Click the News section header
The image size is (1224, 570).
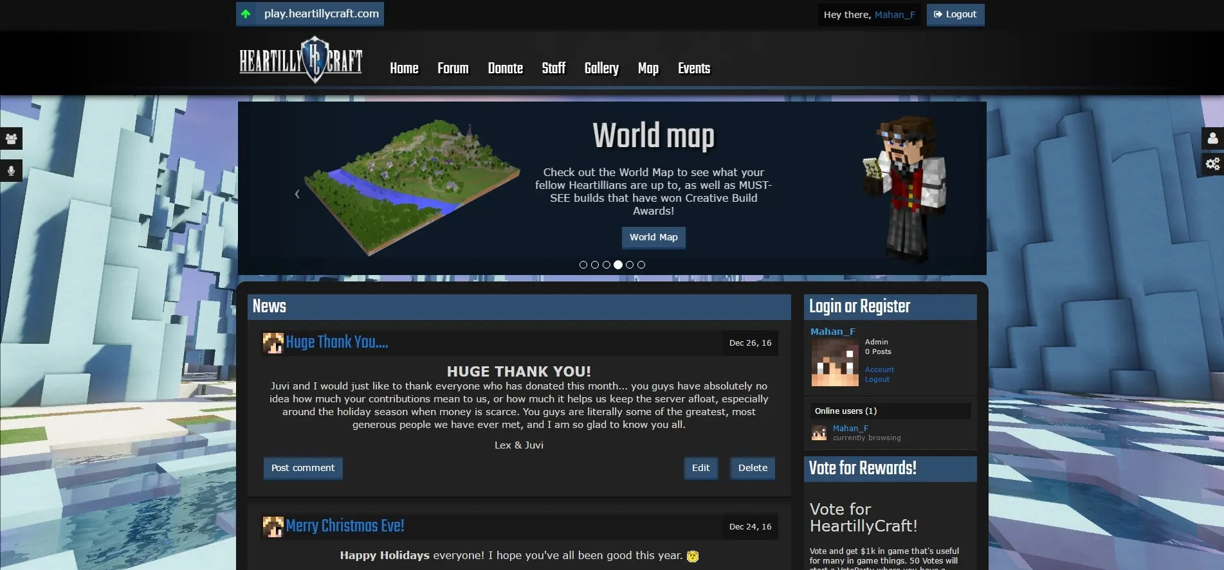519,307
